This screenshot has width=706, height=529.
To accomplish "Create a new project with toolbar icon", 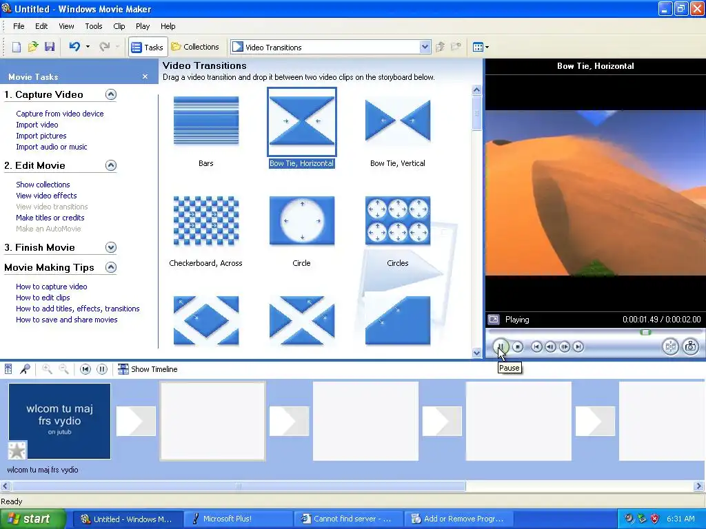I will pos(17,47).
